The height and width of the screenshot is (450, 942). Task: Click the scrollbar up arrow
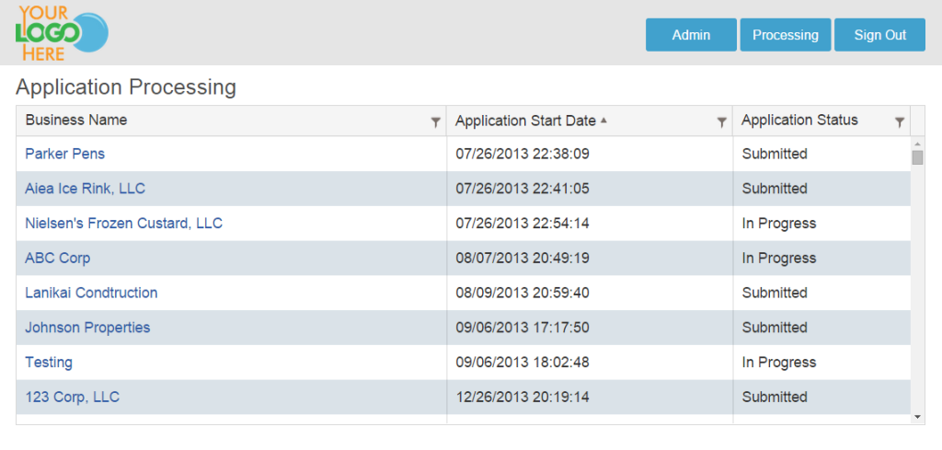(x=917, y=144)
